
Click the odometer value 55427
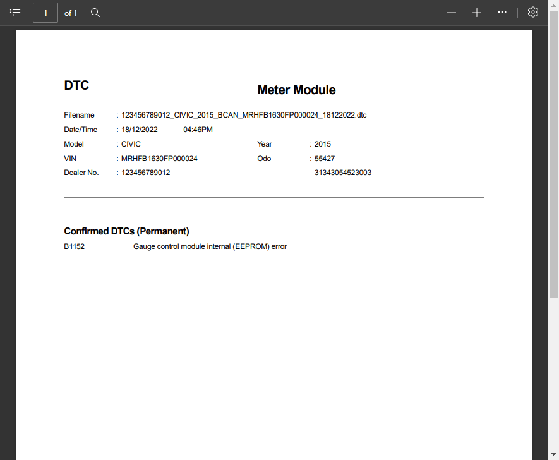pos(325,159)
